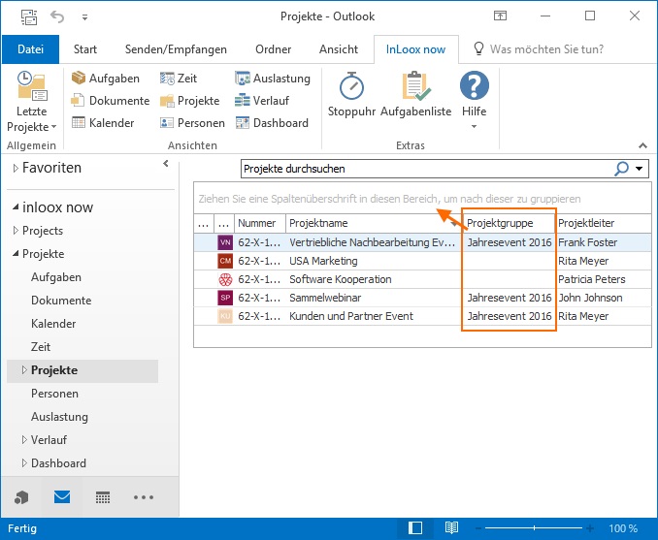Switch to reading view in status bar
The image size is (658, 540).
[451, 528]
